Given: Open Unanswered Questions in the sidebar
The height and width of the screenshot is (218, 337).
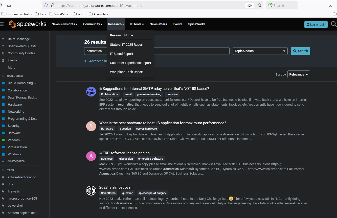Looking at the screenshot, I should point(23,46).
